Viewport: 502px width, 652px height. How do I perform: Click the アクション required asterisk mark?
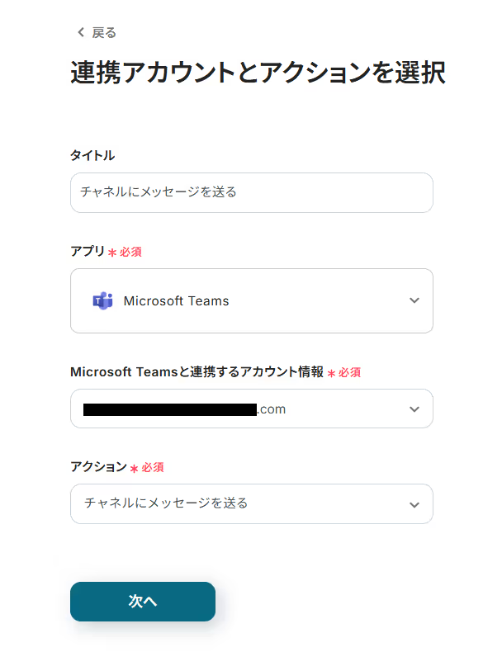point(134,469)
